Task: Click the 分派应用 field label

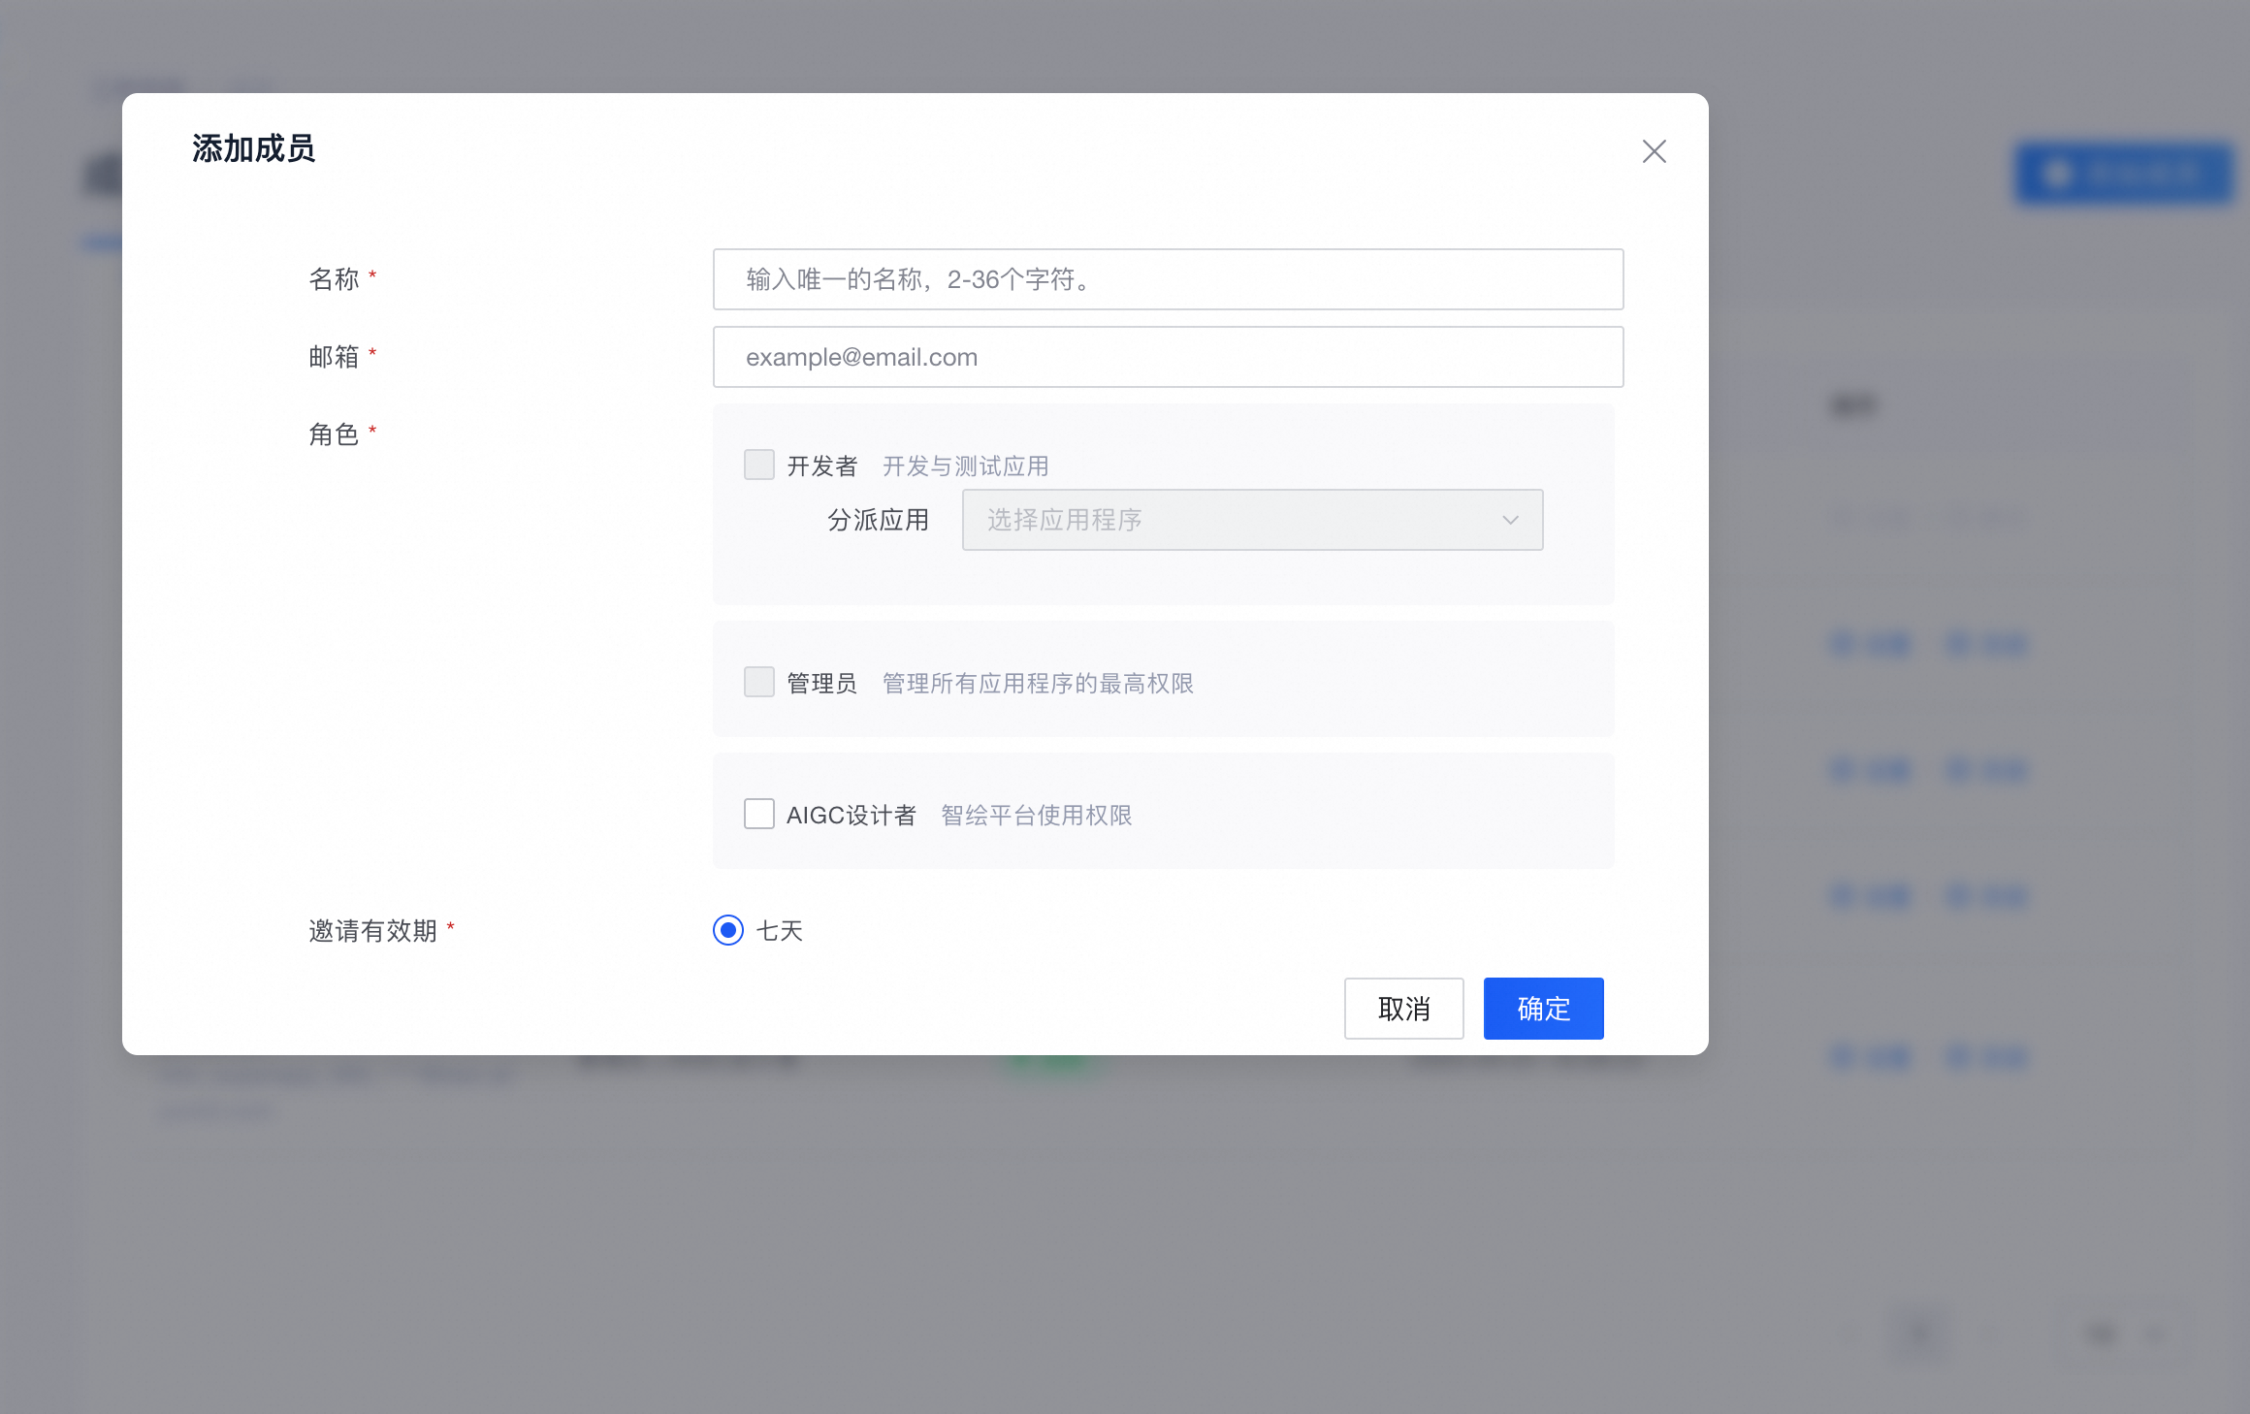Action: pos(878,521)
